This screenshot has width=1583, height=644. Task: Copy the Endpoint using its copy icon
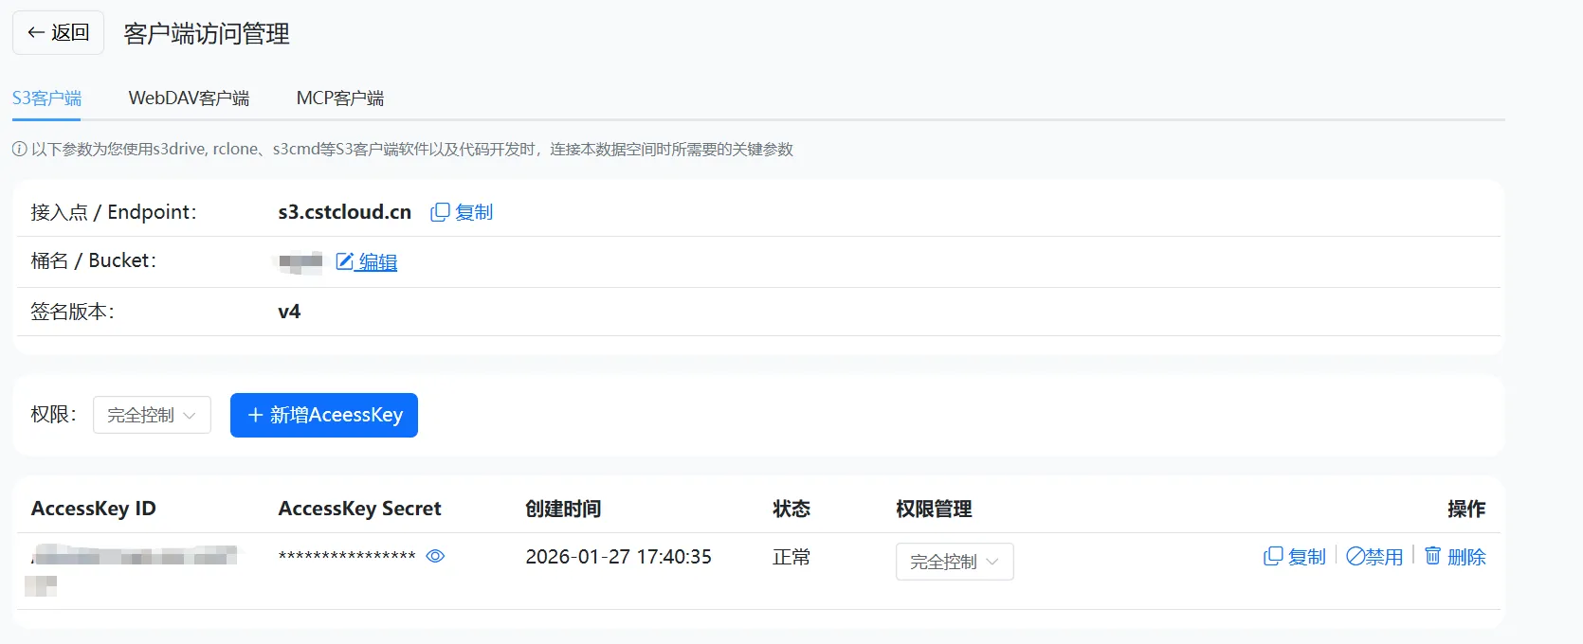coord(440,212)
